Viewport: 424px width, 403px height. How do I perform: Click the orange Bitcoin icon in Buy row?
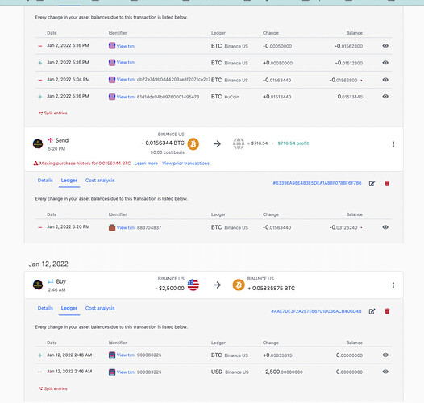(239, 285)
